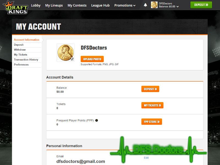Click orange Deposit button beside Balance
Screen dimensions: 220x165
pyautogui.click(x=150, y=89)
